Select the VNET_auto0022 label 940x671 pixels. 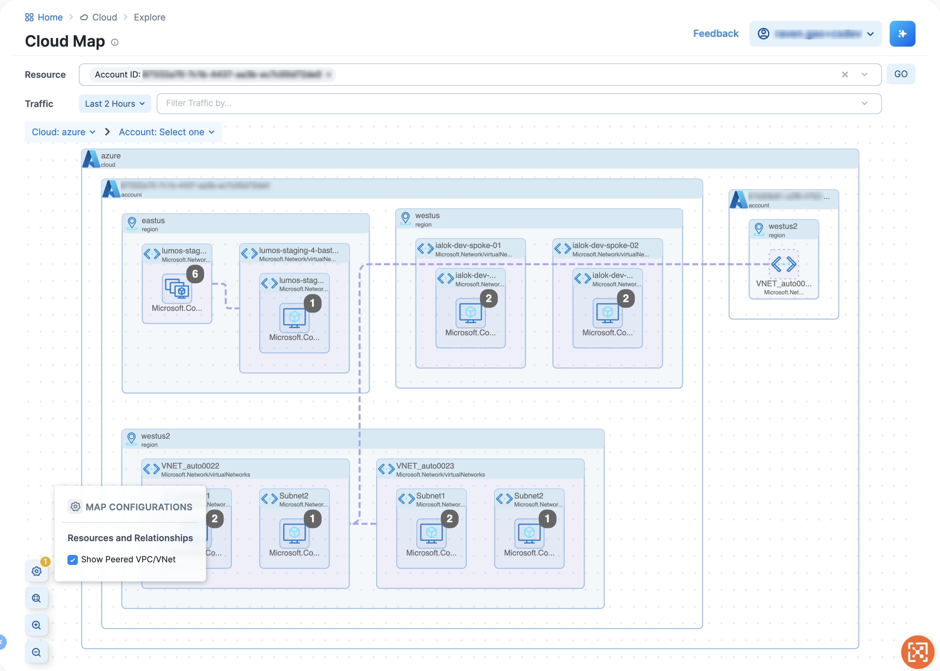[x=190, y=466]
